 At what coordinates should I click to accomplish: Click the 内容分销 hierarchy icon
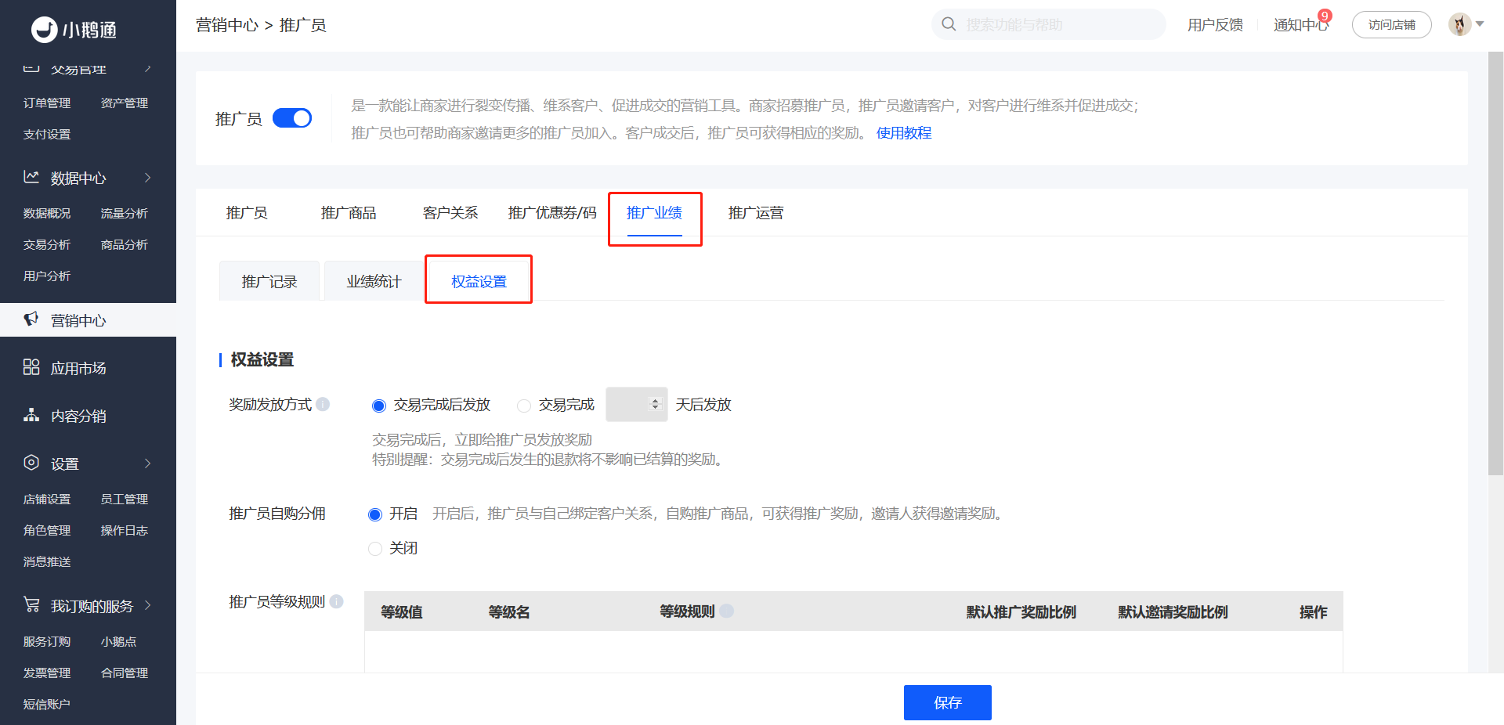pyautogui.click(x=31, y=415)
